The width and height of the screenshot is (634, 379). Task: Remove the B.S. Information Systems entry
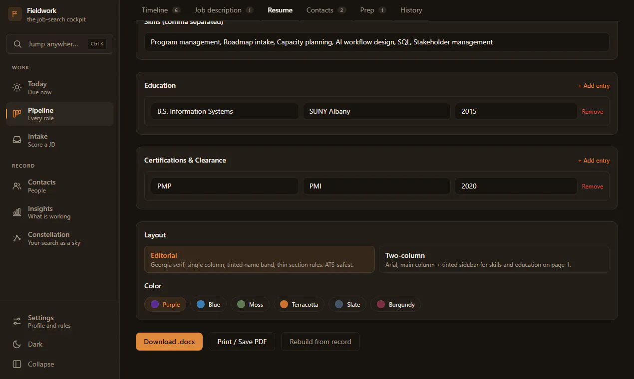pos(593,112)
